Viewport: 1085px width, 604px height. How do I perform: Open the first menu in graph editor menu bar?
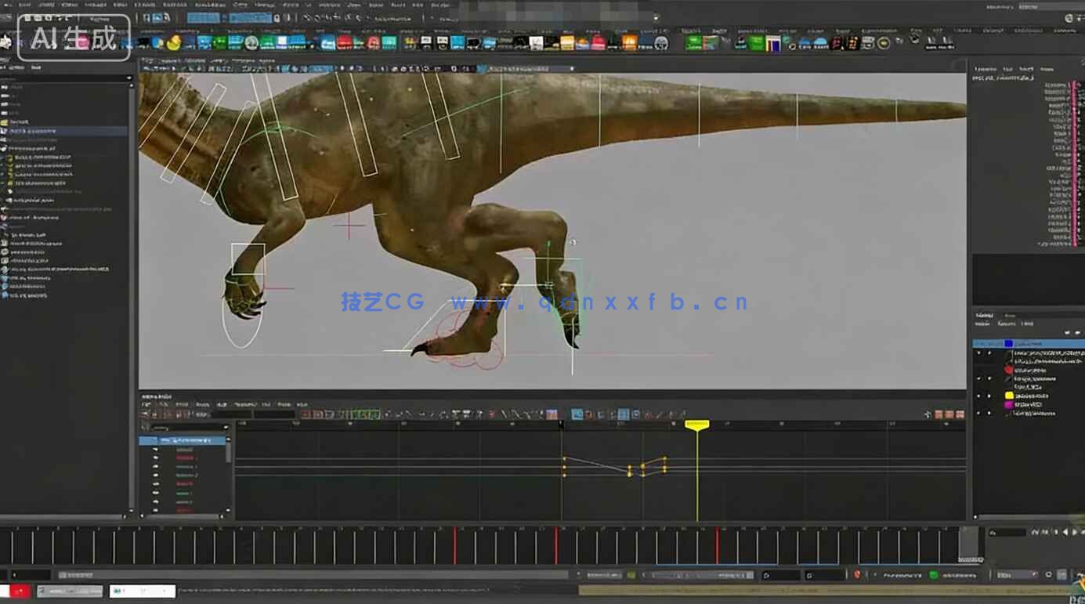click(146, 405)
